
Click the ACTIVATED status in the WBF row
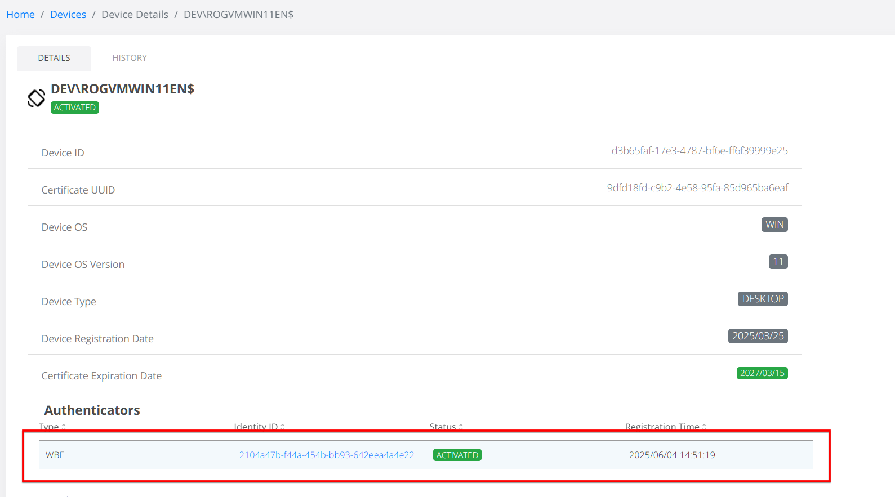pos(457,455)
